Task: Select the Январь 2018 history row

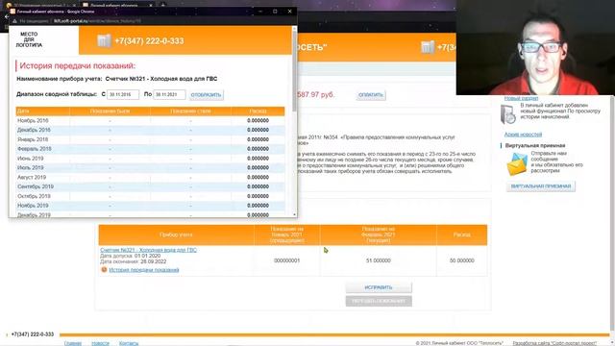Action: 150,139
